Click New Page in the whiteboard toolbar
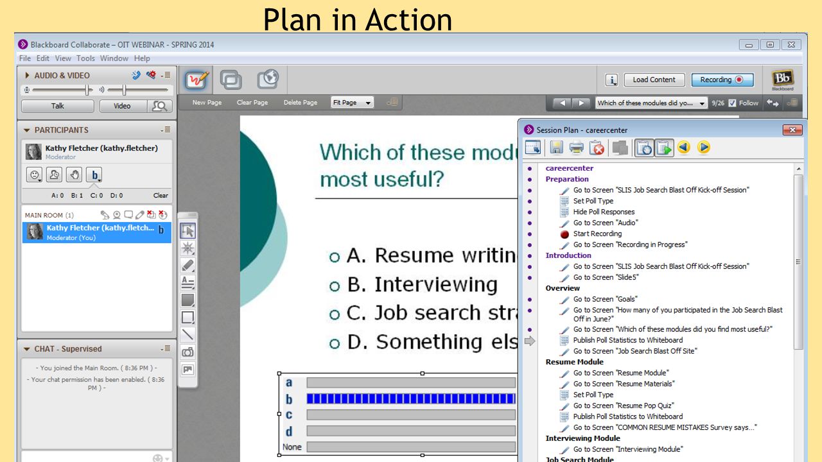 coord(207,103)
